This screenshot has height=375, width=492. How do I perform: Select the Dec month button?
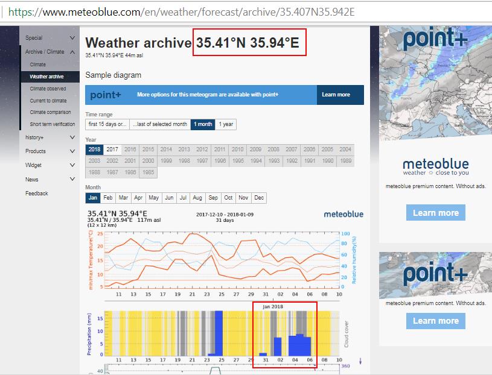coord(259,198)
